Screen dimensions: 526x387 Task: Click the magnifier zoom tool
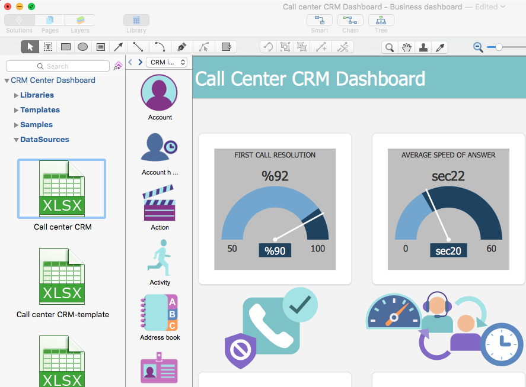click(x=390, y=47)
